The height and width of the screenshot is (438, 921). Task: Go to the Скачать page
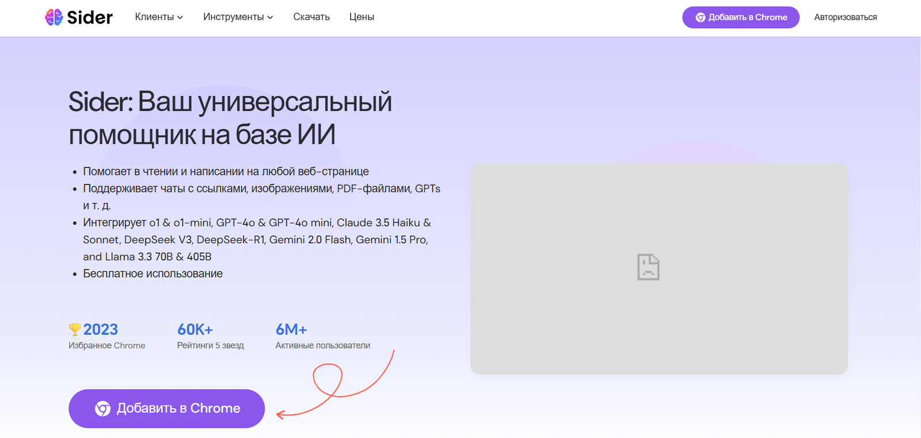coord(311,17)
